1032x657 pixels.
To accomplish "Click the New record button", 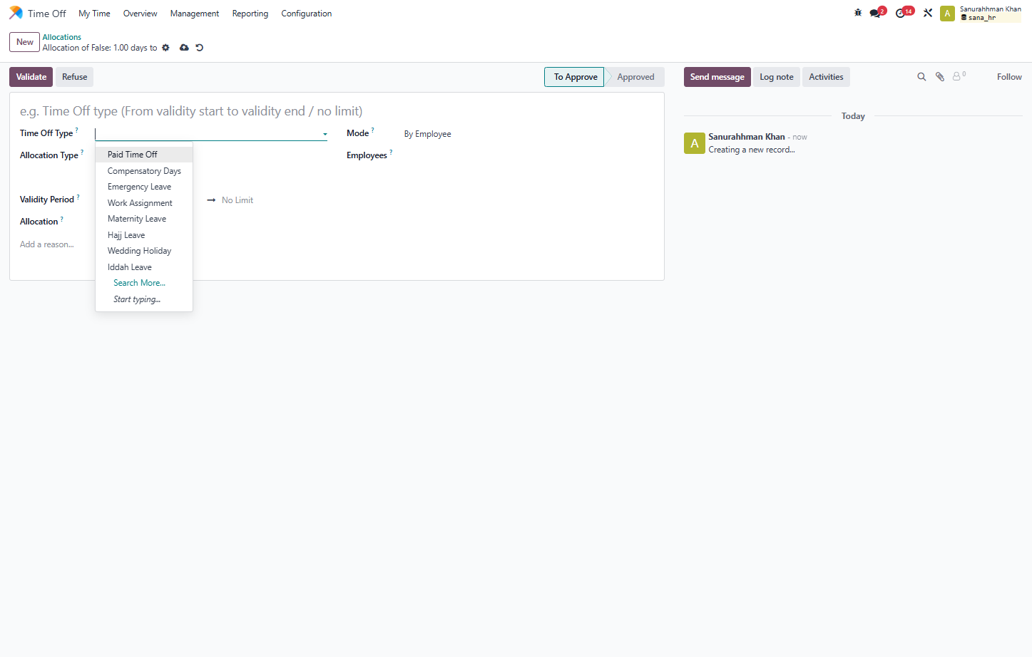I will 25,42.
